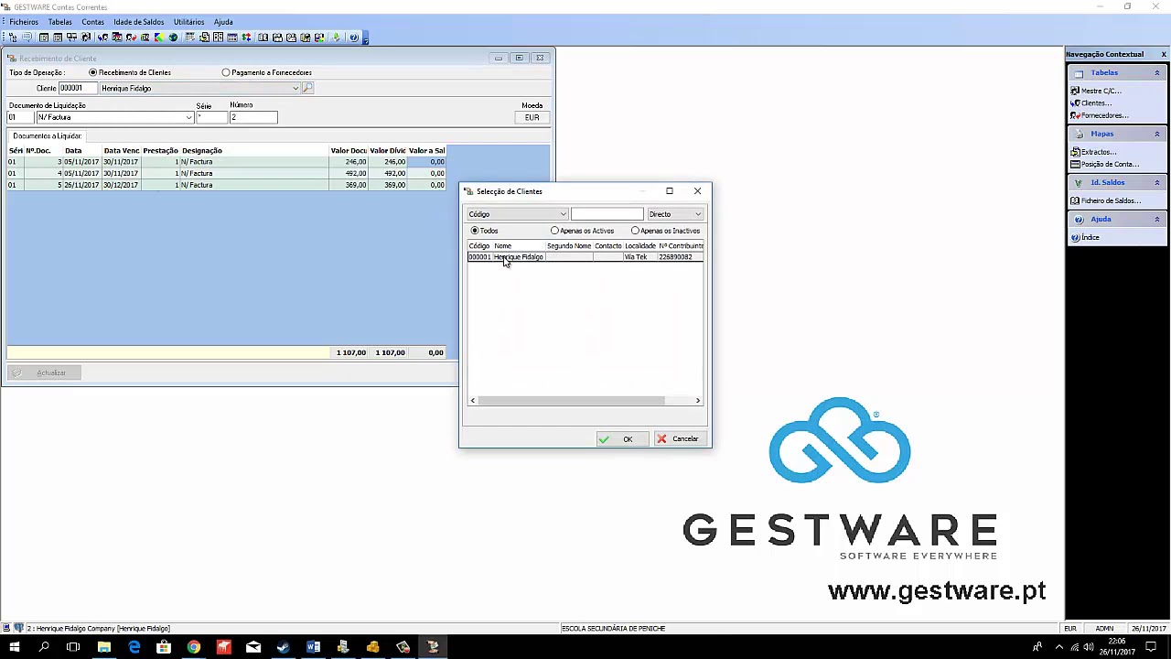Open Google Chrome from the taskbar
Image resolution: width=1171 pixels, height=659 pixels.
194,648
